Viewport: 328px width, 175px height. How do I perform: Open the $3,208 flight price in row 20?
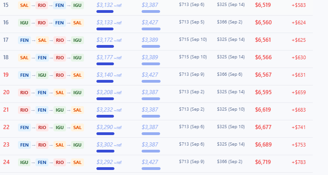(x=105, y=92)
